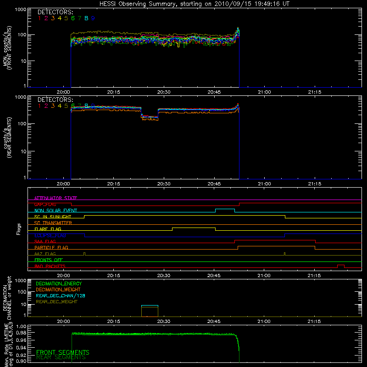Click 21:15 tick under front segments plot
The height and width of the screenshot is (367, 367).
click(x=315, y=92)
